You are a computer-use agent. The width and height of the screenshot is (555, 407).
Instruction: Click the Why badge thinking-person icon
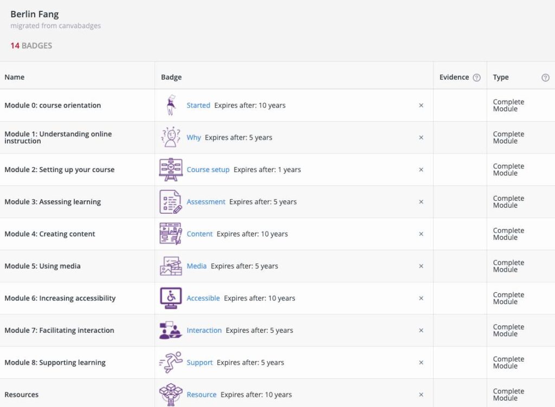[x=171, y=137]
